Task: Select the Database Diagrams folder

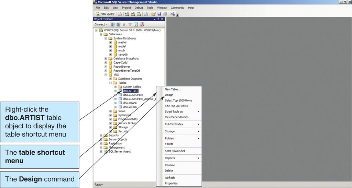Action: (130, 79)
